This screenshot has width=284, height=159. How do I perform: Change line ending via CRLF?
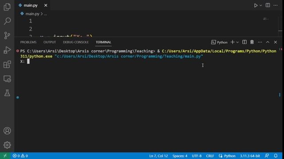(210, 156)
